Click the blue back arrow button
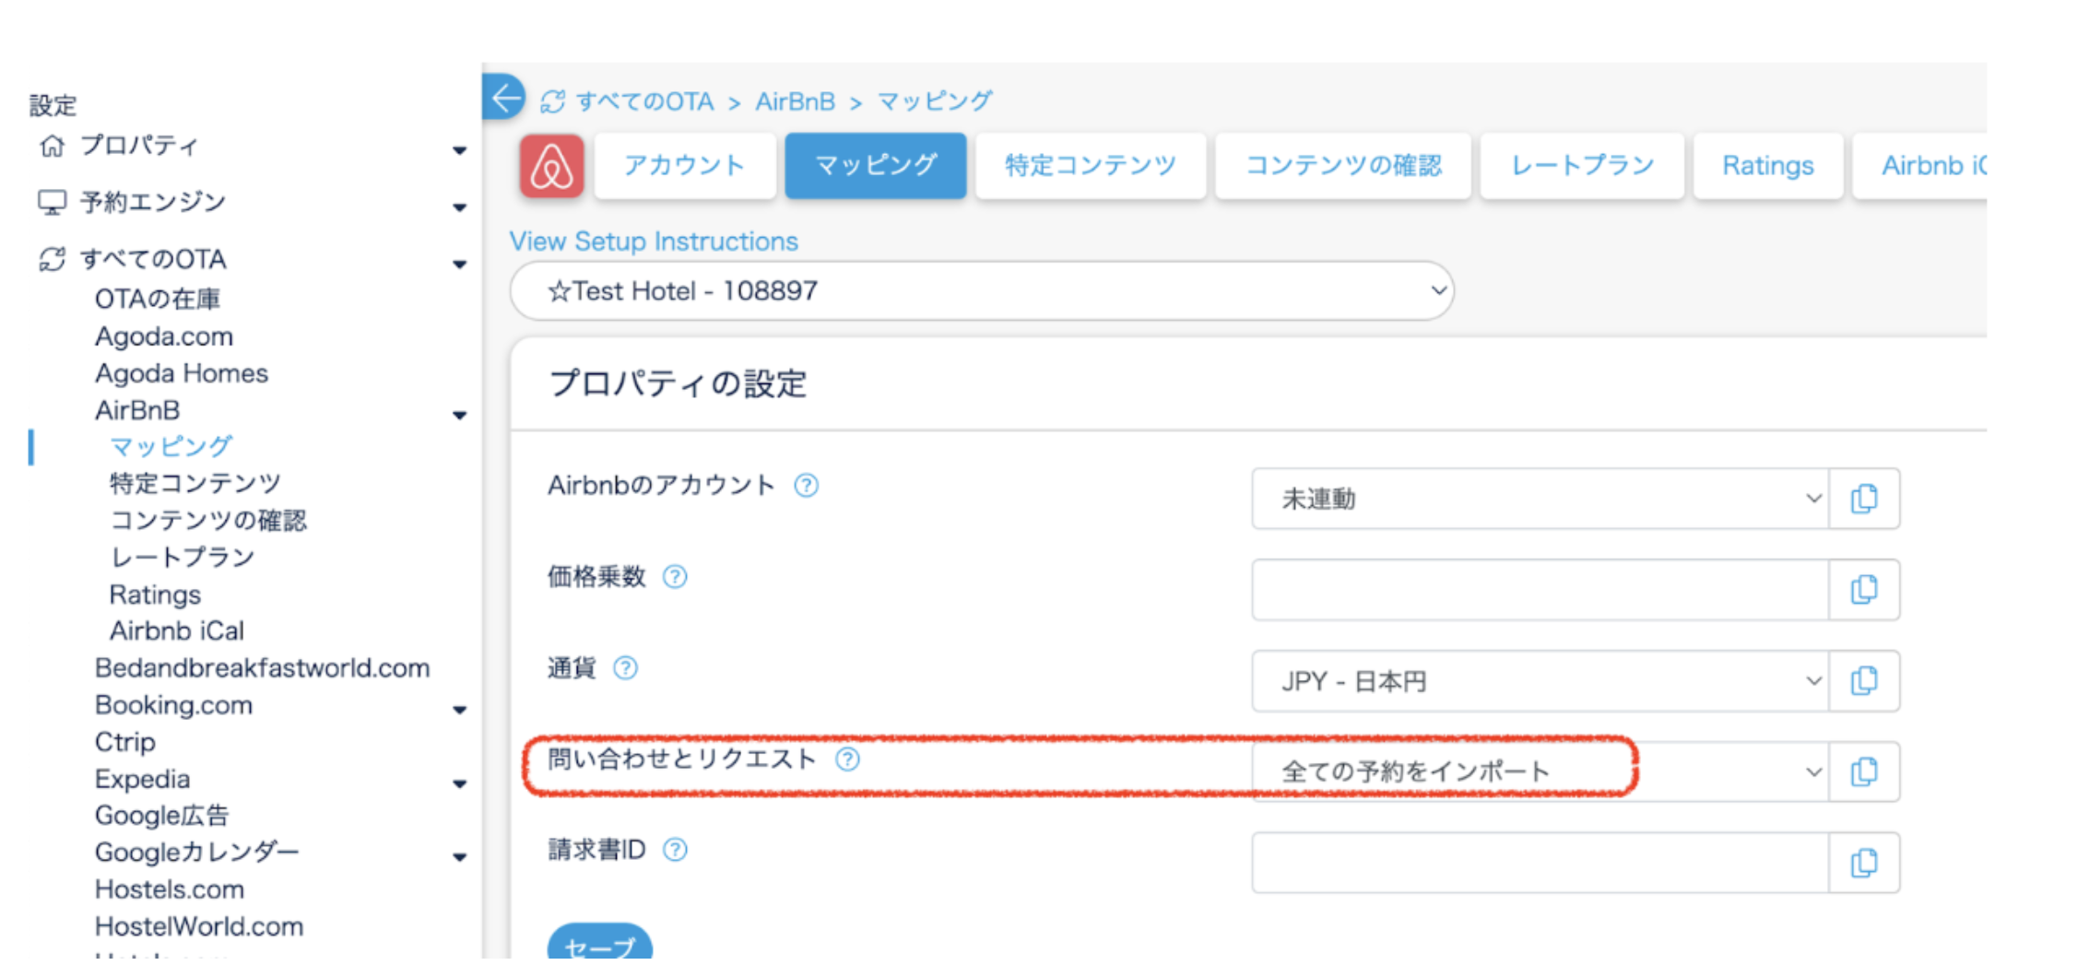 [504, 98]
